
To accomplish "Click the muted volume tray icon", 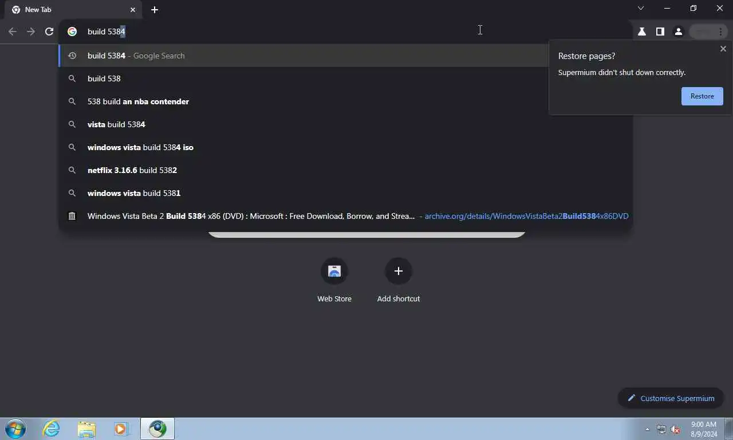I will coord(676,429).
